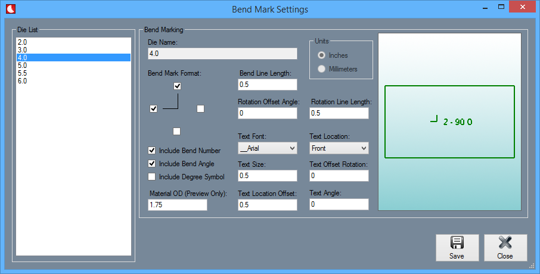Toggle the bottom bend mark format checkbox

pos(176,131)
